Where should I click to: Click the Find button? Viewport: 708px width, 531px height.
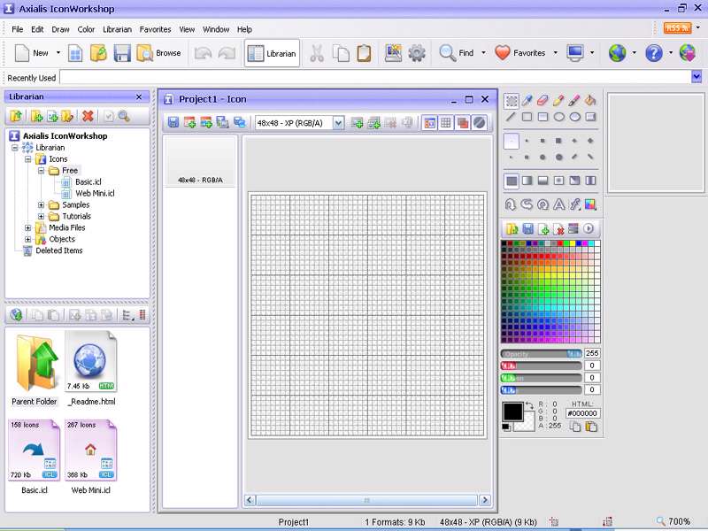457,53
